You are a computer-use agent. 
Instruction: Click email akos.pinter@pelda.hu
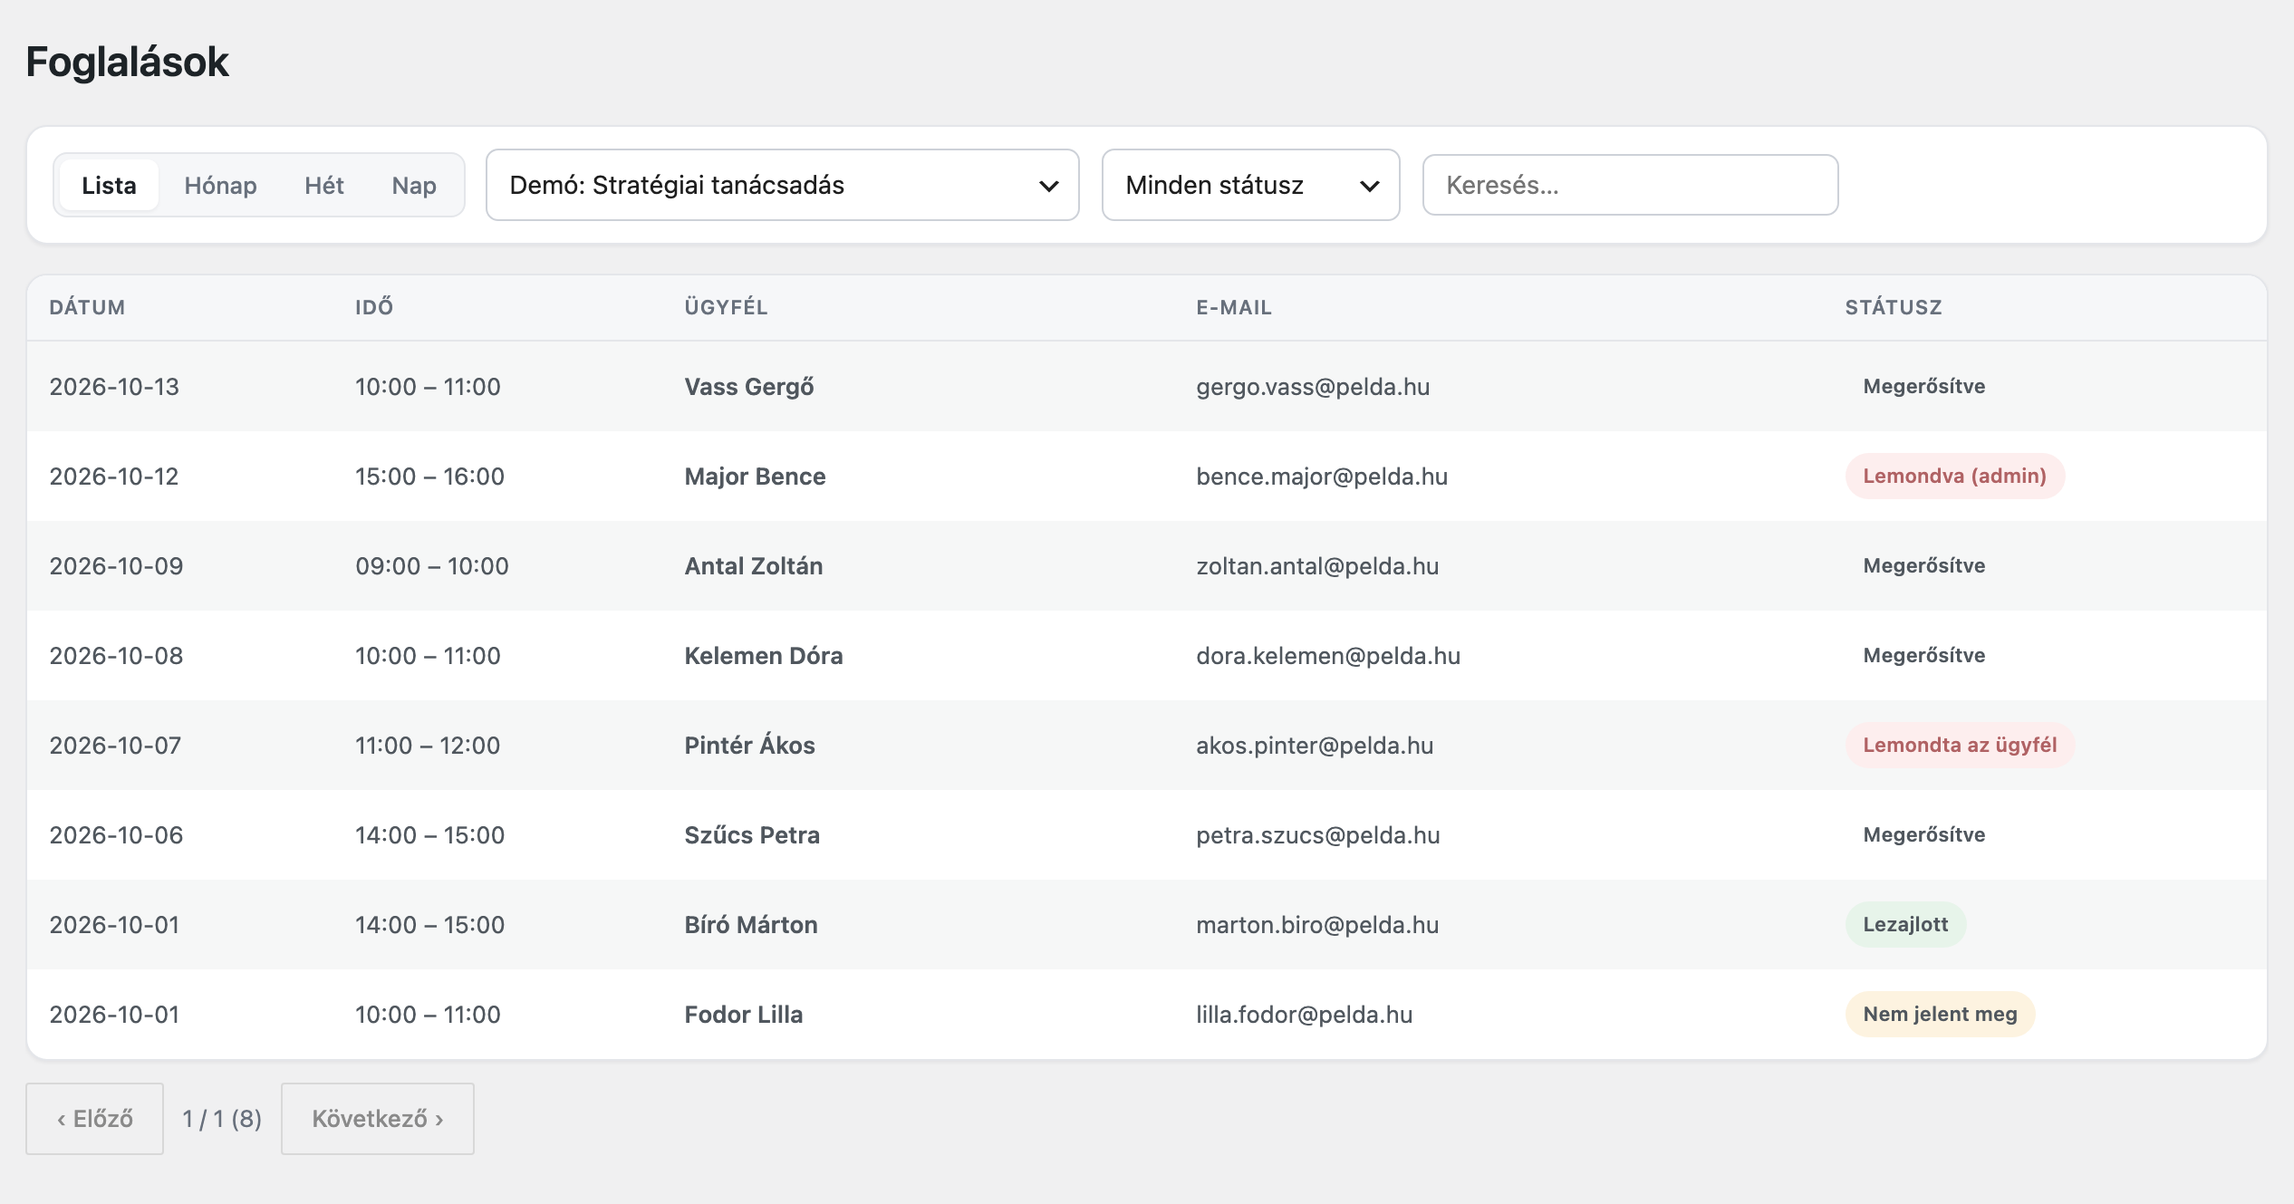point(1315,746)
